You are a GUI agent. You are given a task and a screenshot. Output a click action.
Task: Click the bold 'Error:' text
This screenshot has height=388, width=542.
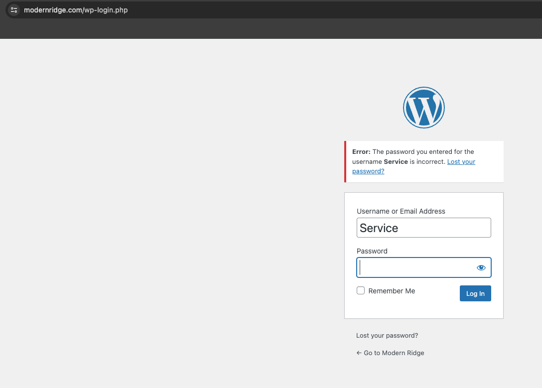[x=361, y=152]
